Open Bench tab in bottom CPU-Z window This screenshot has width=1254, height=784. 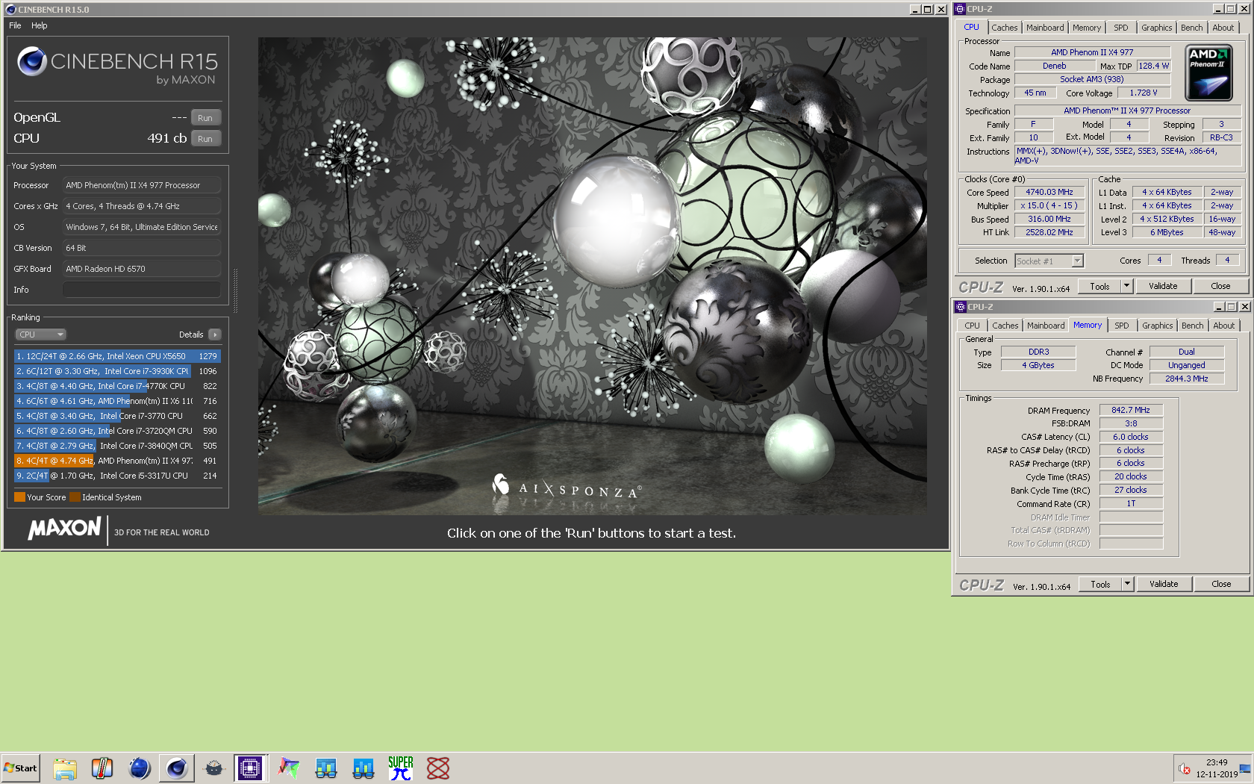(1193, 326)
